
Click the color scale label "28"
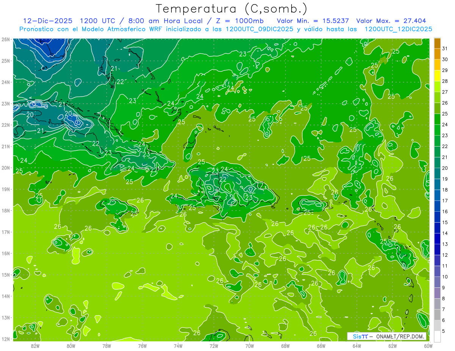tap(445, 81)
